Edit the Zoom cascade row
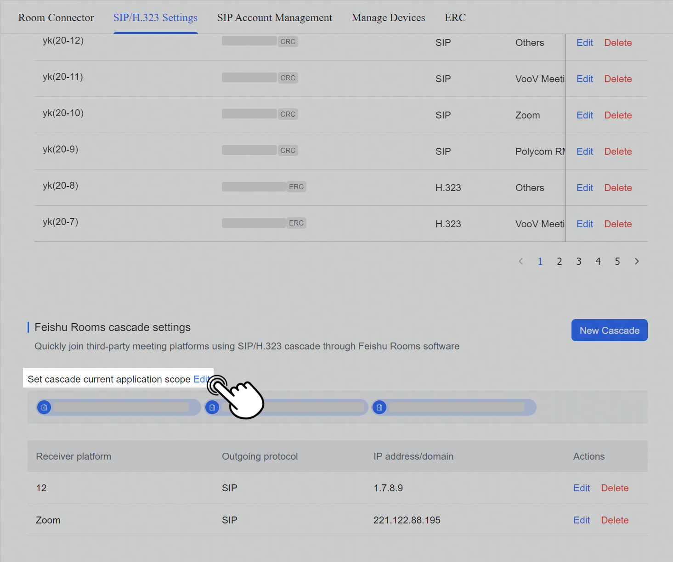The width and height of the screenshot is (673, 562). point(582,520)
